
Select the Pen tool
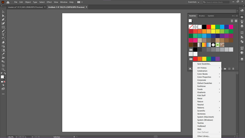[x=3, y=20]
